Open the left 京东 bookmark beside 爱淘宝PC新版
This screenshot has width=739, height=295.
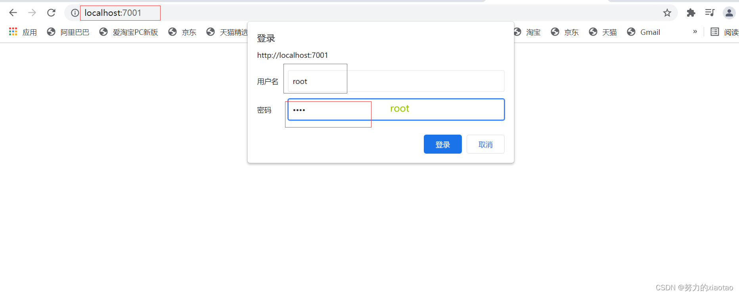(182, 32)
